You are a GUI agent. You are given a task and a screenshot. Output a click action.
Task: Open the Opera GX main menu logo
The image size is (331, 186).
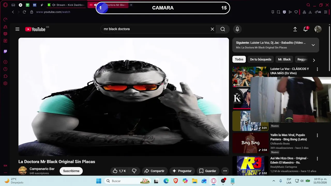coord(5,5)
